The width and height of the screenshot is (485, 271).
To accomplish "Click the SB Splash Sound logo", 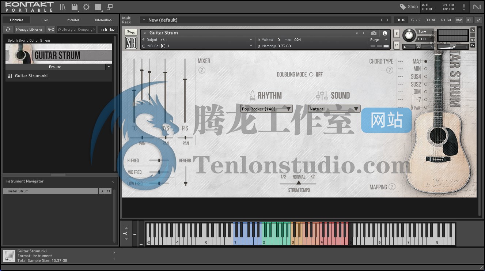I will 131,44.
